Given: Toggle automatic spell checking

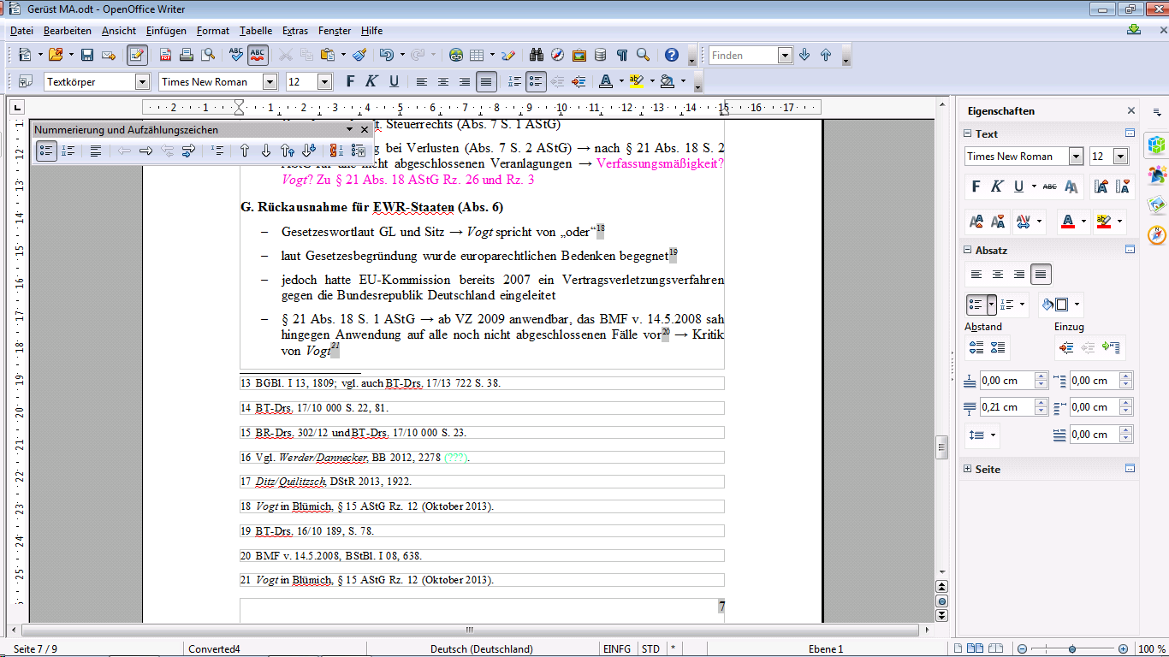Looking at the screenshot, I should pos(258,55).
